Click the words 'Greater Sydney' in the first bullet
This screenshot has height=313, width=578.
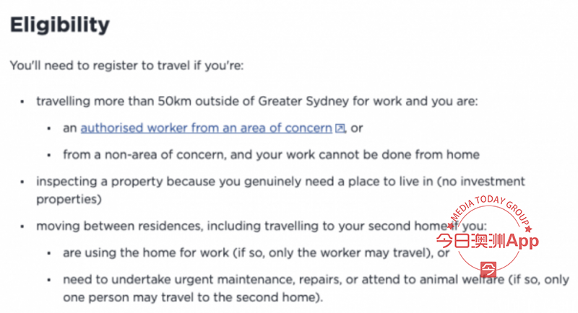[303, 101]
